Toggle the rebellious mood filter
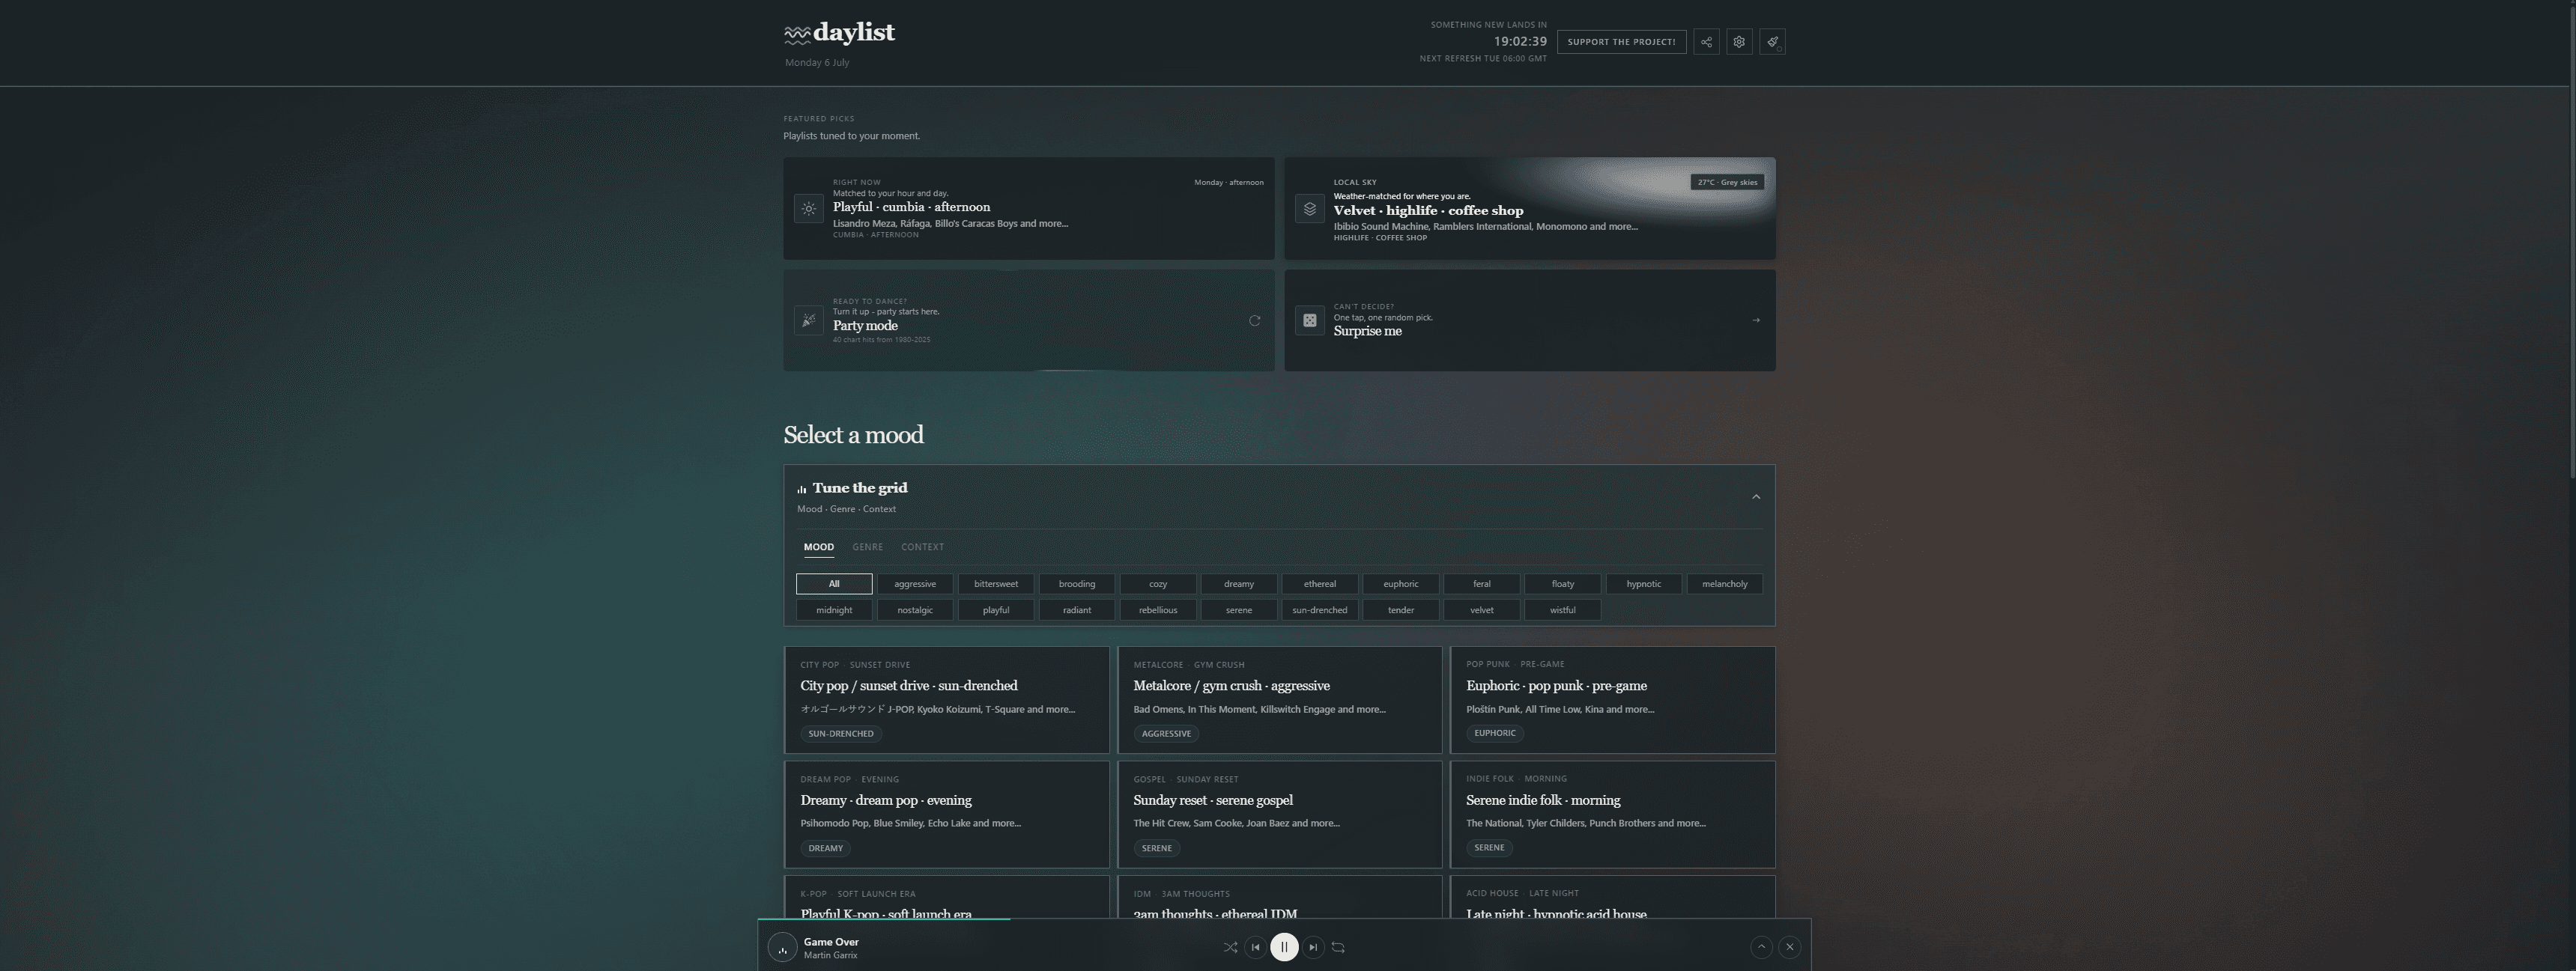The height and width of the screenshot is (971, 2576). click(x=1158, y=610)
